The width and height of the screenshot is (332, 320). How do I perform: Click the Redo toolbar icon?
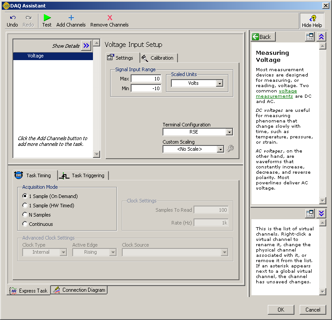[x=28, y=18]
